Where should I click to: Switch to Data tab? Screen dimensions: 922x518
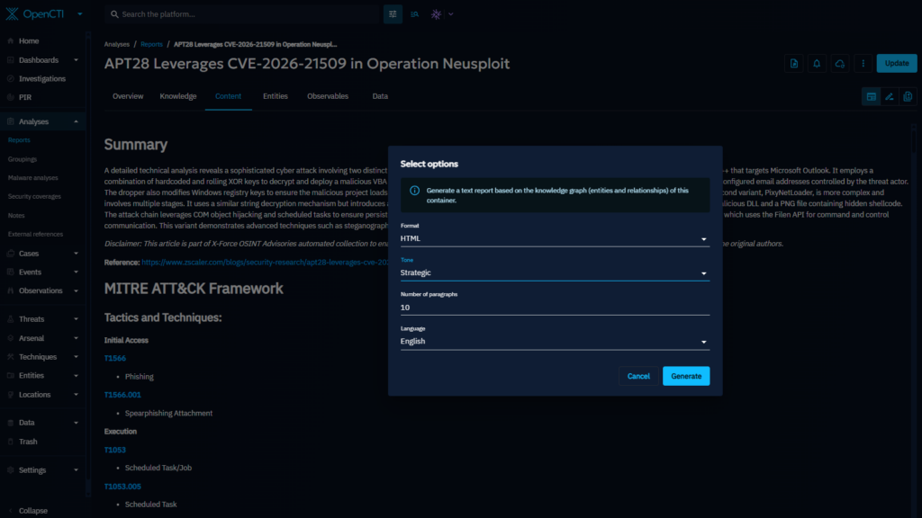(x=380, y=96)
